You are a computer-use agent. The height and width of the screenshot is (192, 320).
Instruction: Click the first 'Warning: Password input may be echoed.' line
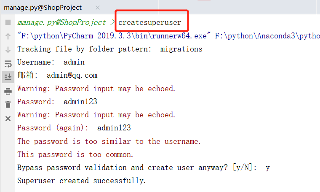(96, 89)
